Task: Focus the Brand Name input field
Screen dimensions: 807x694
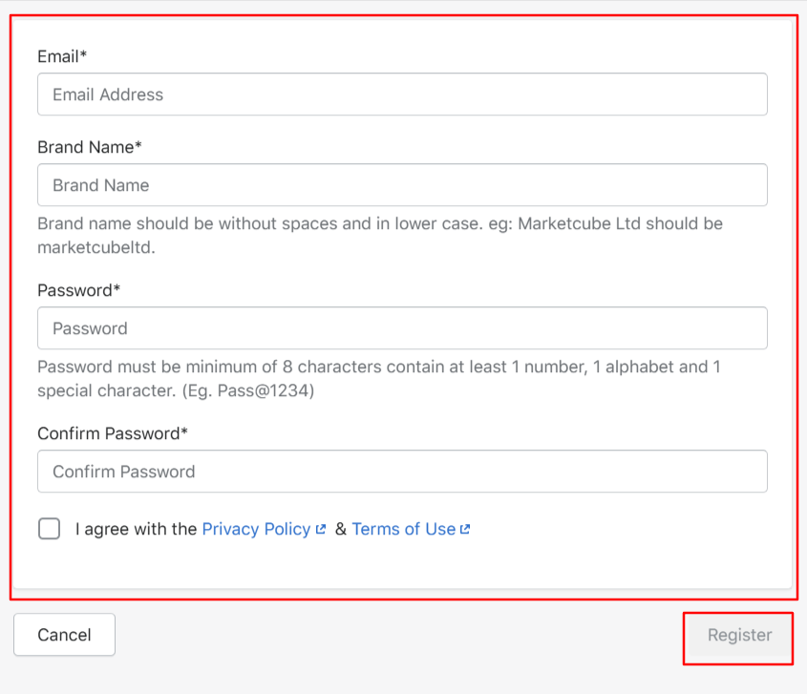Action: click(x=402, y=185)
